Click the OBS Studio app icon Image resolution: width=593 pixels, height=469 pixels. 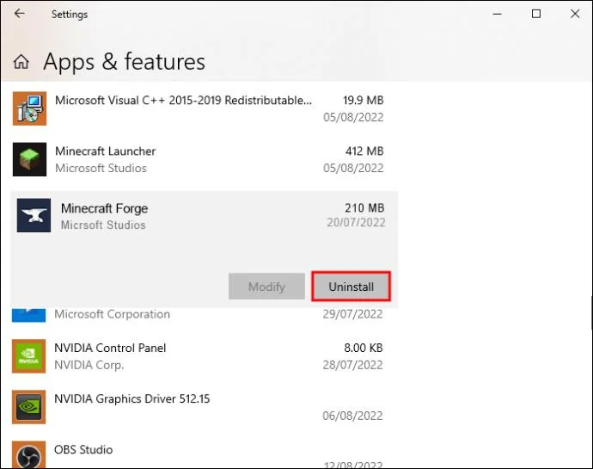coord(28,454)
